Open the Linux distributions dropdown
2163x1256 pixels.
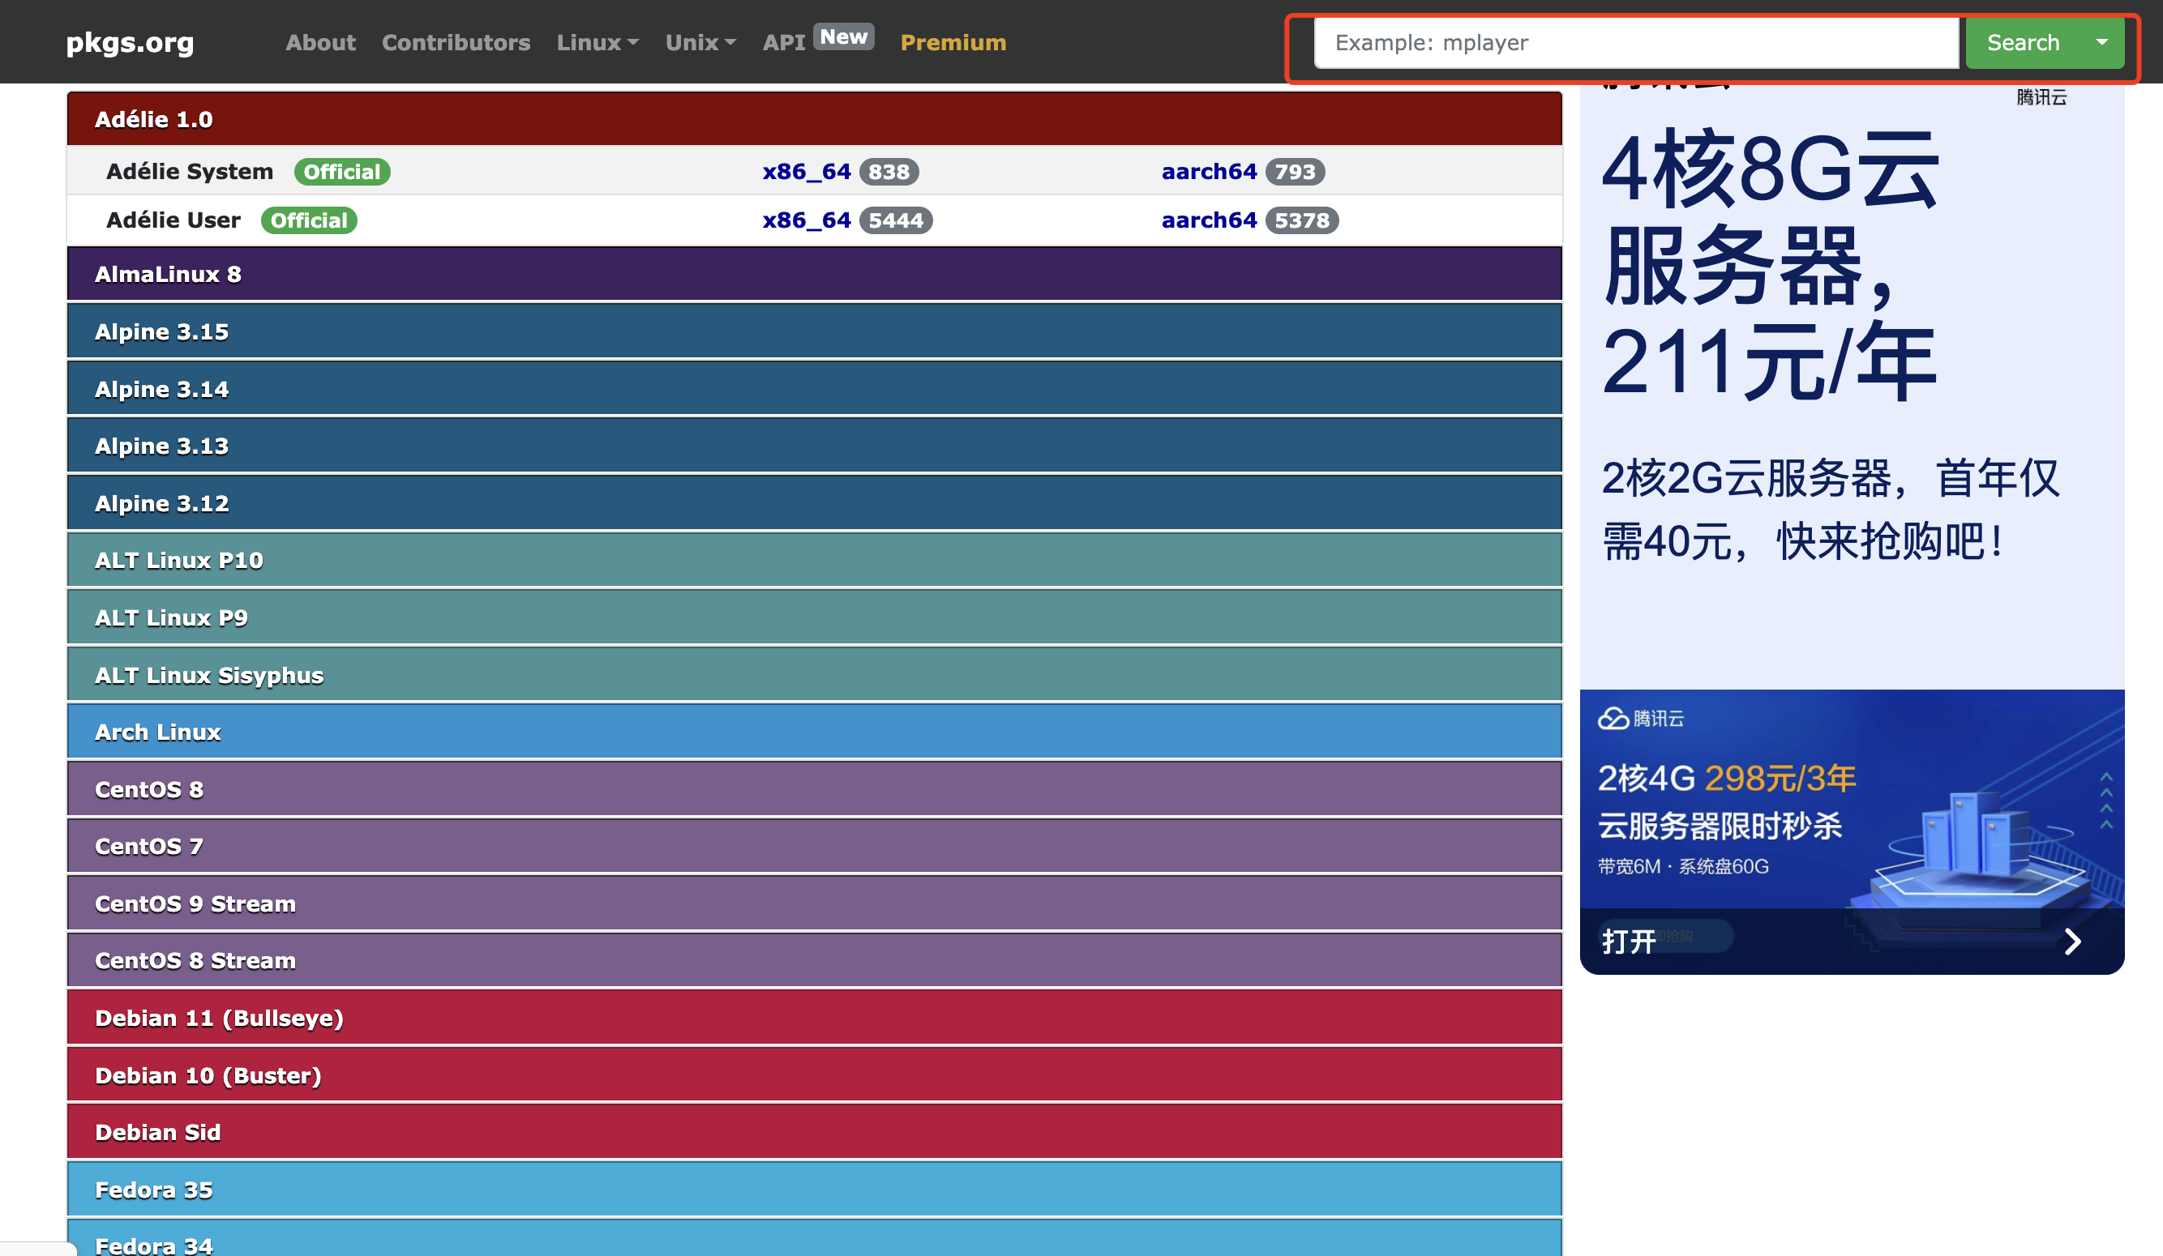598,42
